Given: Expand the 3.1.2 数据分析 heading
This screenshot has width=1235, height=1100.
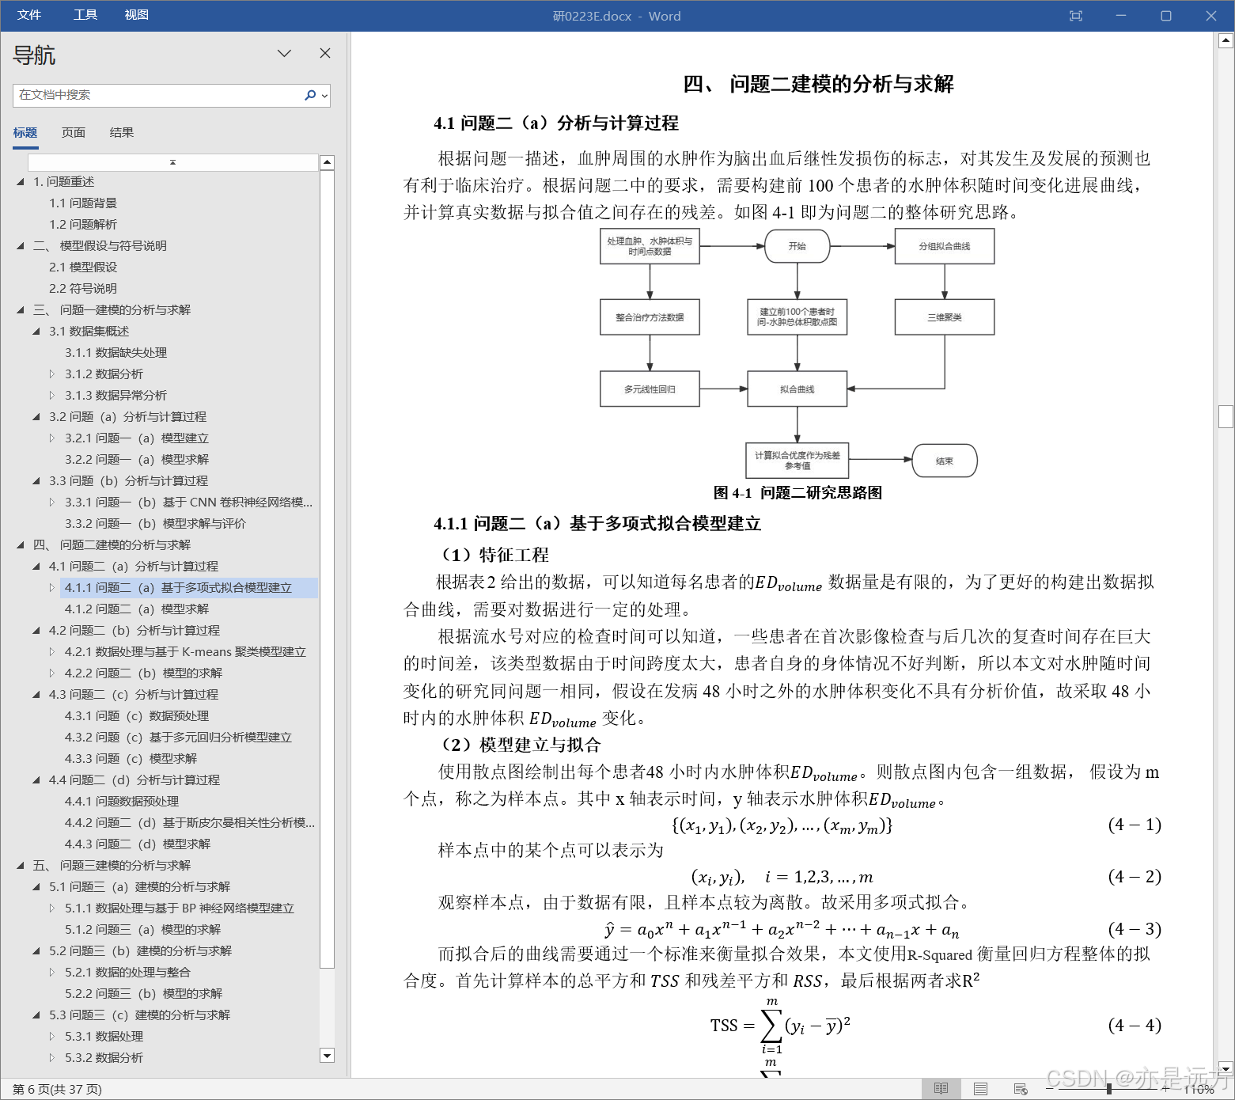Looking at the screenshot, I should [52, 374].
